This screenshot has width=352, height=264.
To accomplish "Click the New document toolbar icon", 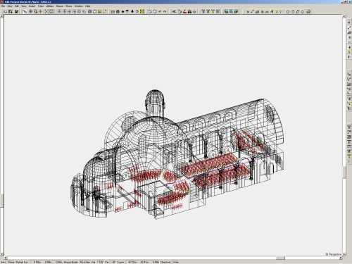I will 5,11.
